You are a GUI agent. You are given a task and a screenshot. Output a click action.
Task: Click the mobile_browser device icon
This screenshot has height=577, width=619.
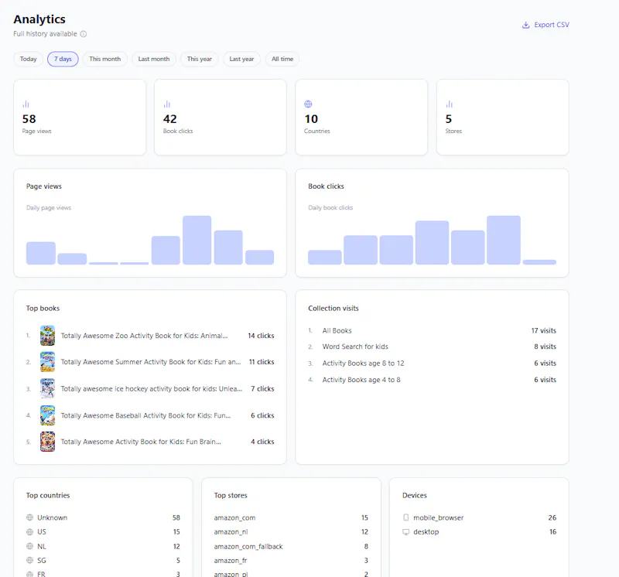tap(405, 517)
